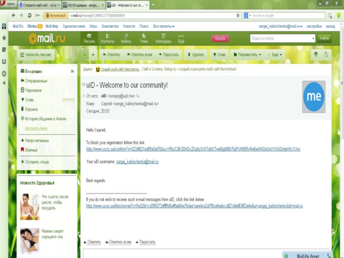344x258 pixels.
Task: Close the uID Welcome browser tab
Action: tap(147, 5)
